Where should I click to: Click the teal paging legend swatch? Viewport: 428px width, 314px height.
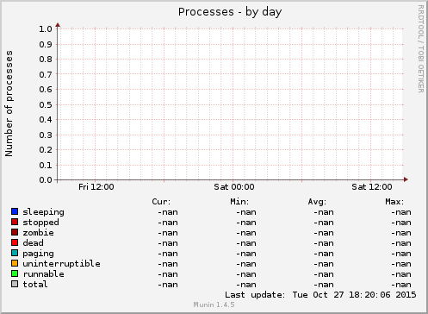click(15, 253)
